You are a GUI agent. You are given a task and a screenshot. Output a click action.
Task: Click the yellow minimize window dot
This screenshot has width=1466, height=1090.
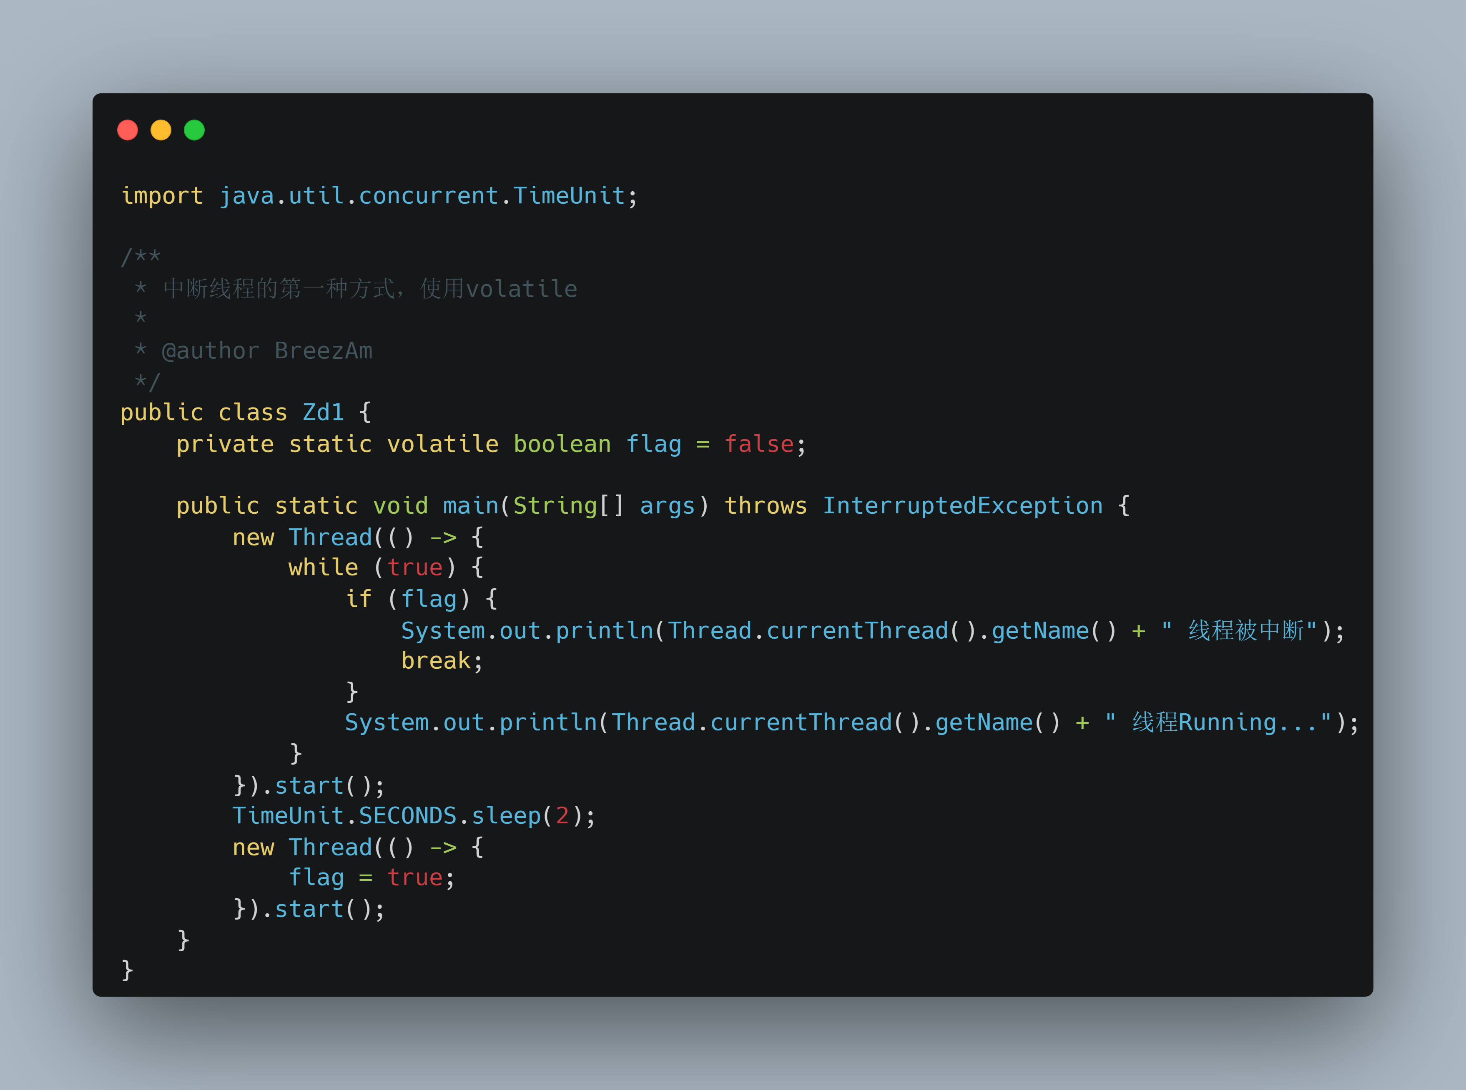click(x=161, y=130)
